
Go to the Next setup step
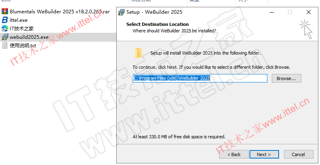pyautogui.click(x=264, y=154)
